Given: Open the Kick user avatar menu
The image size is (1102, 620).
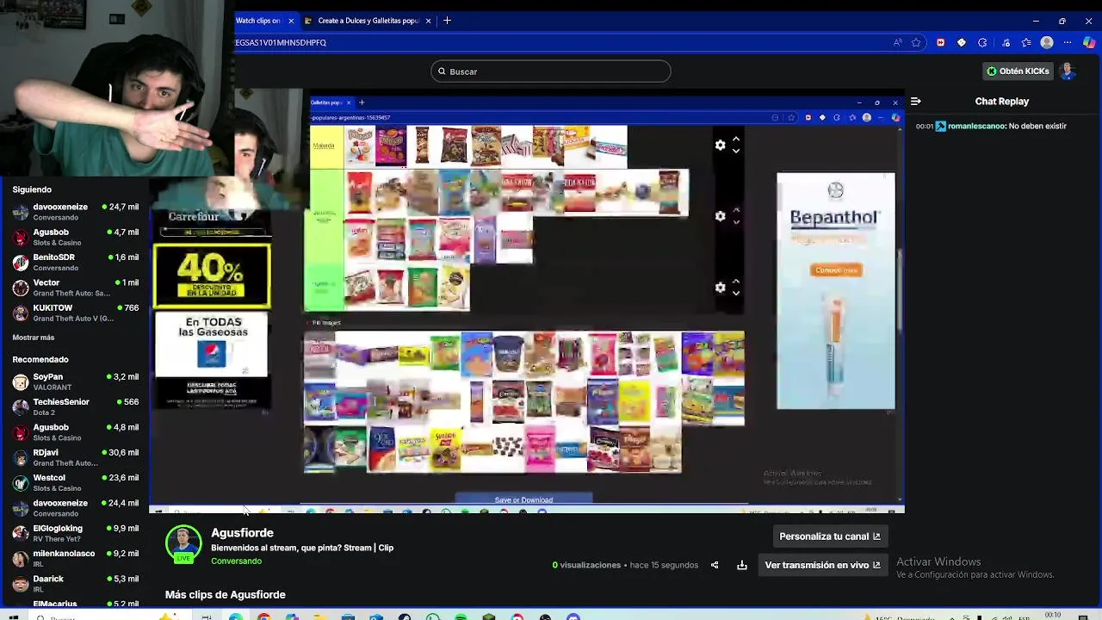Looking at the screenshot, I should tap(1068, 71).
